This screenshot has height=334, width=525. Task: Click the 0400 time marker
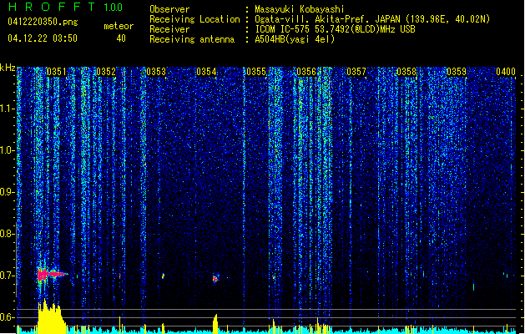506,72
